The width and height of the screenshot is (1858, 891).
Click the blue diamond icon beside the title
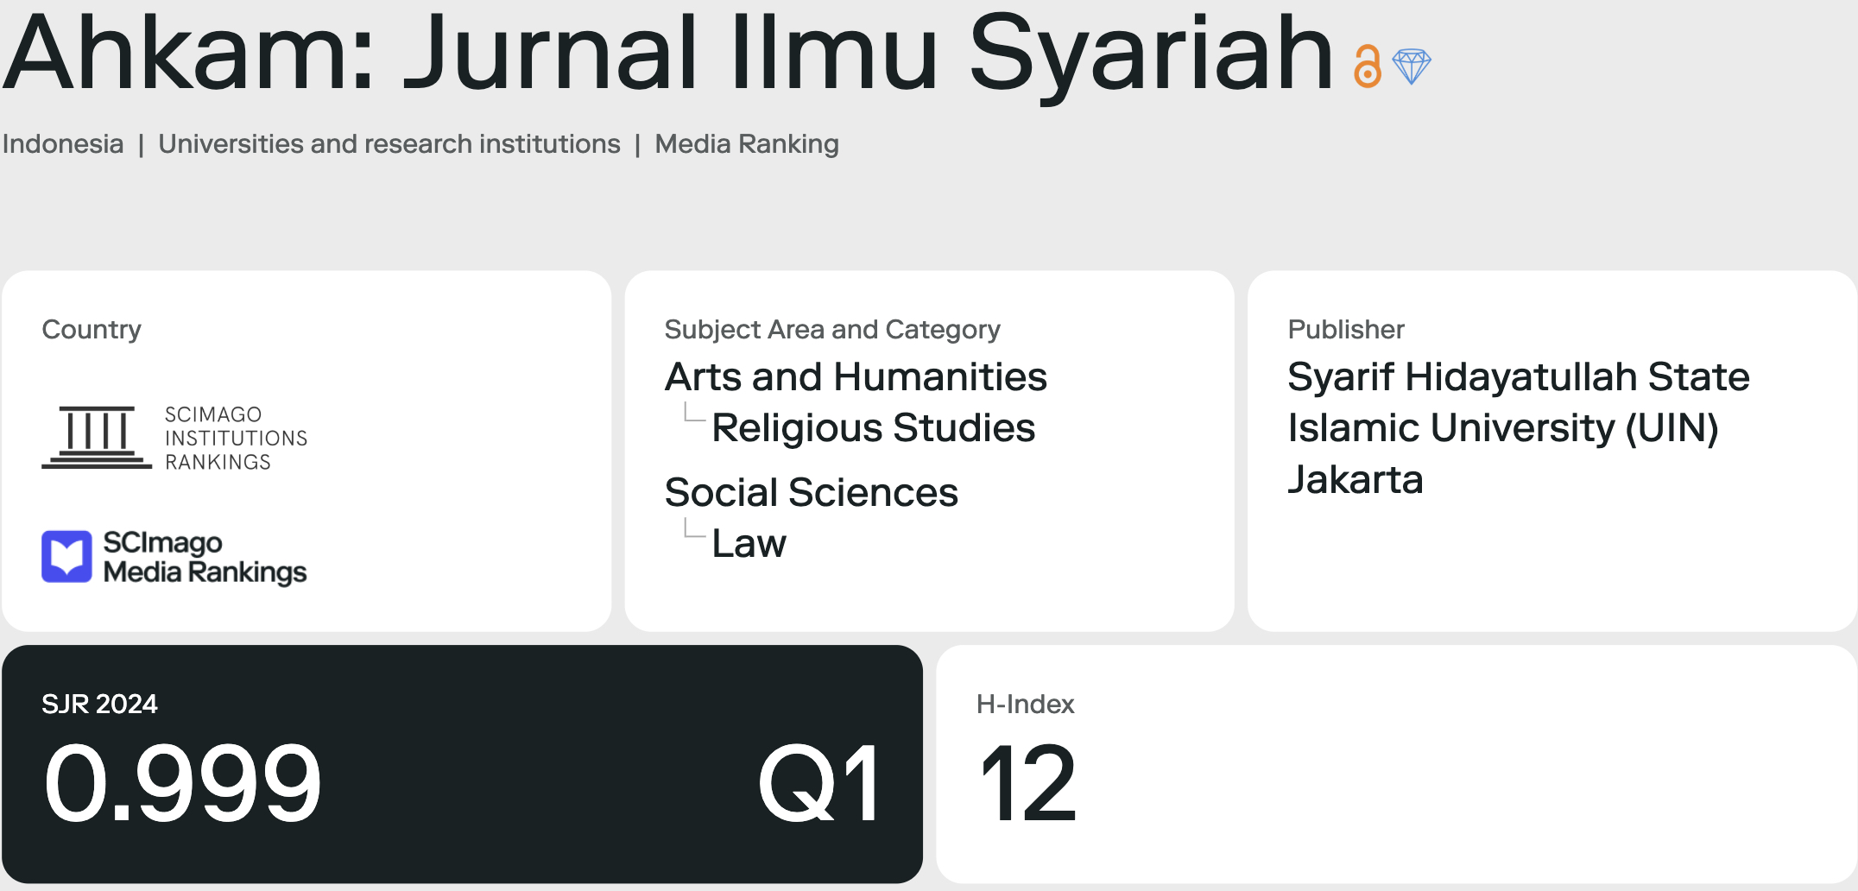point(1412,66)
